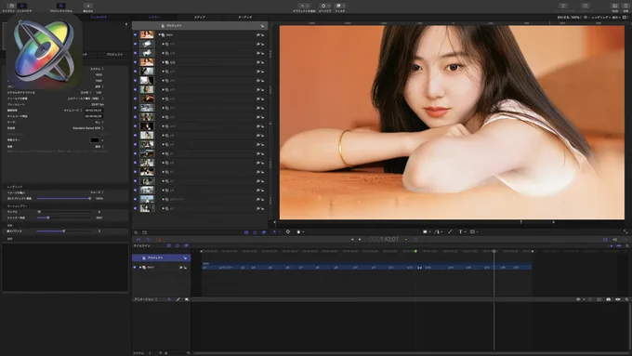Click the Project (プロジェクト) row icon in Layers list
The width and height of the screenshot is (632, 356).
(163, 26)
